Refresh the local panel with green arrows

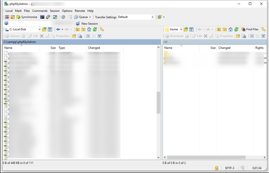tap(95, 29)
